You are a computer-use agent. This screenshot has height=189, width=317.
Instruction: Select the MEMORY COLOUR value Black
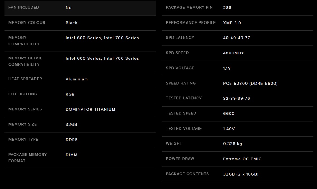click(x=71, y=23)
